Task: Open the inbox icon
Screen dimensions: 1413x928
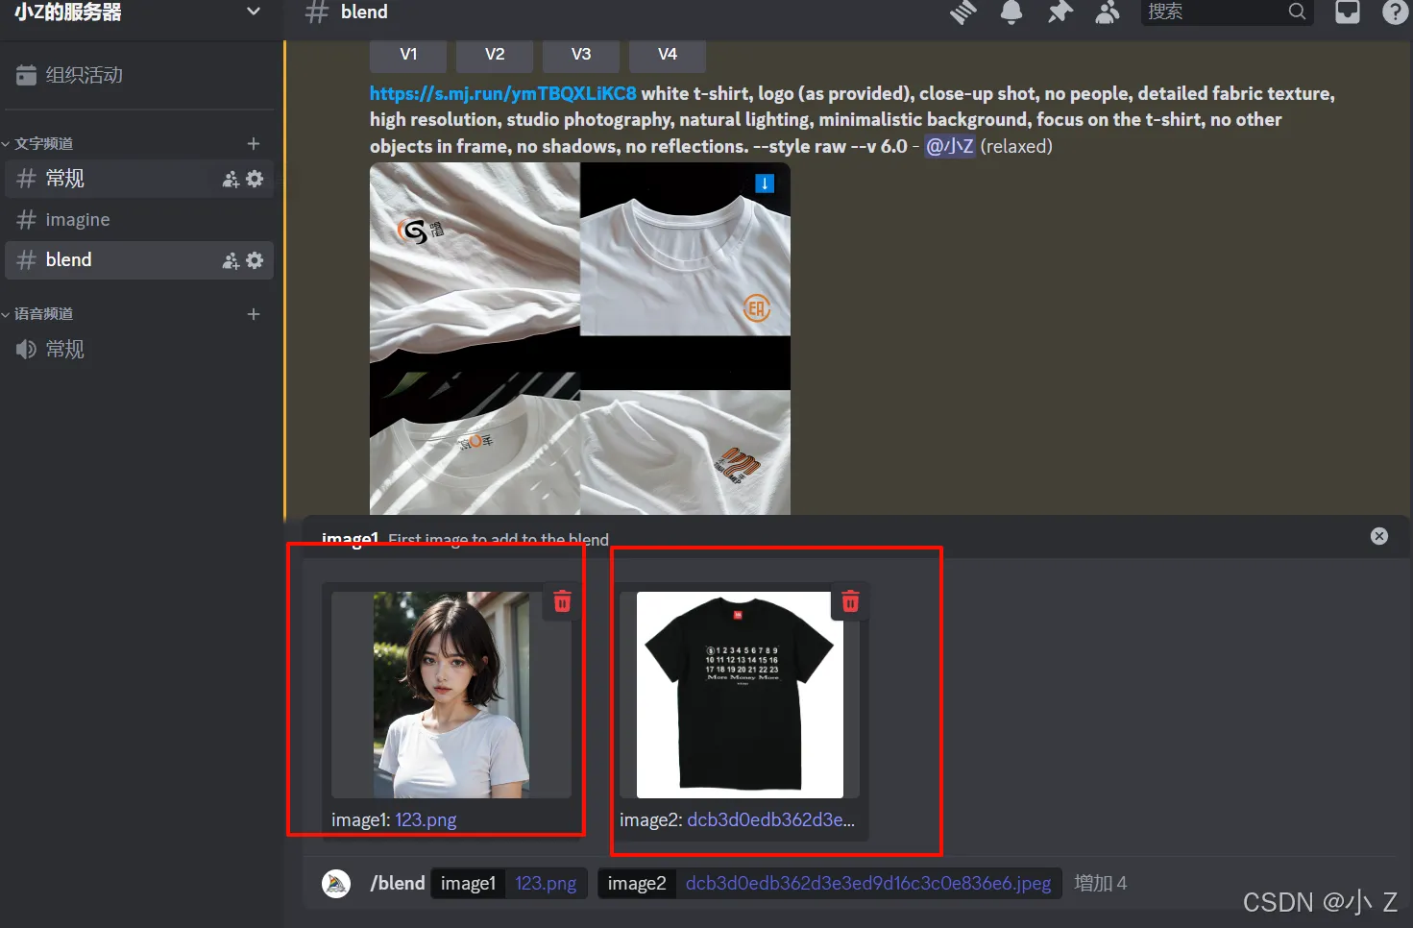Action: pos(1348,12)
